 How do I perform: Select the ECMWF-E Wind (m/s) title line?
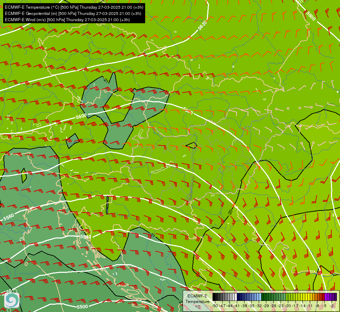pyautogui.click(x=67, y=20)
